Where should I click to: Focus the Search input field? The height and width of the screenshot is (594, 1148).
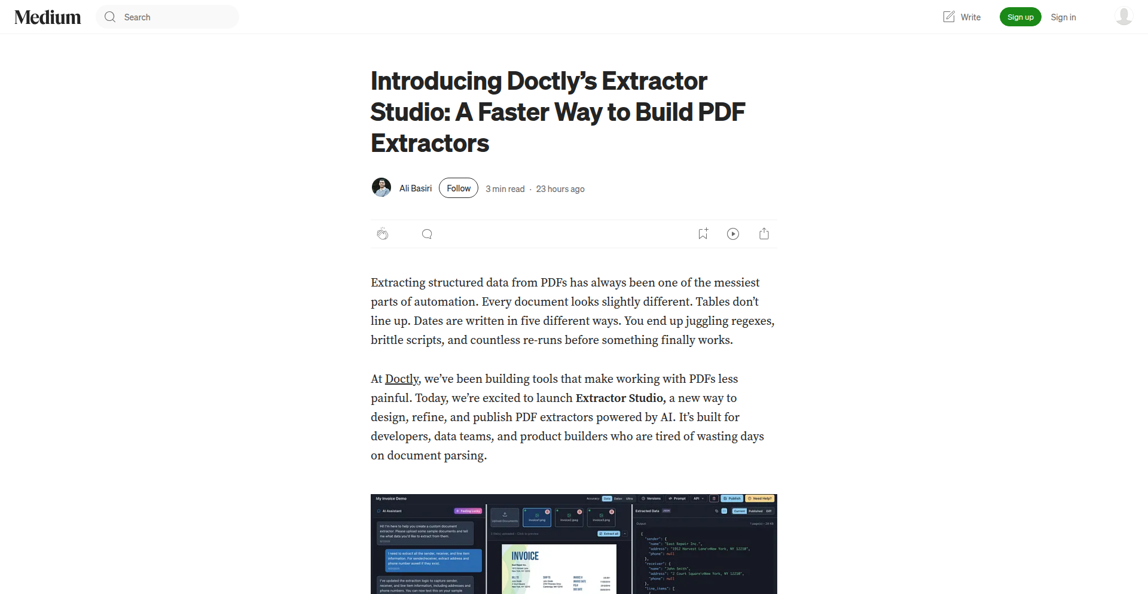167,17
